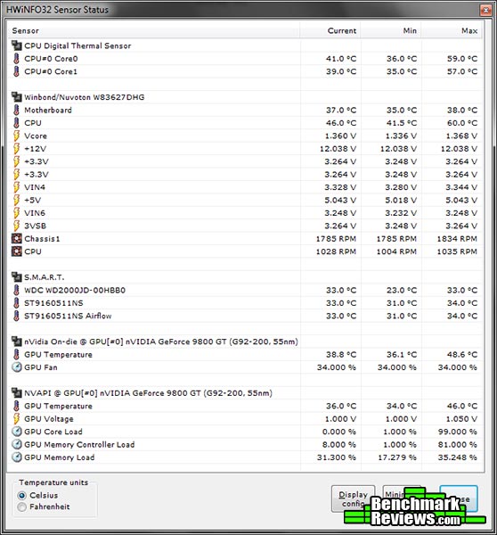Click the Max column header
Viewport: 497px width, 535px height.
(x=452, y=30)
